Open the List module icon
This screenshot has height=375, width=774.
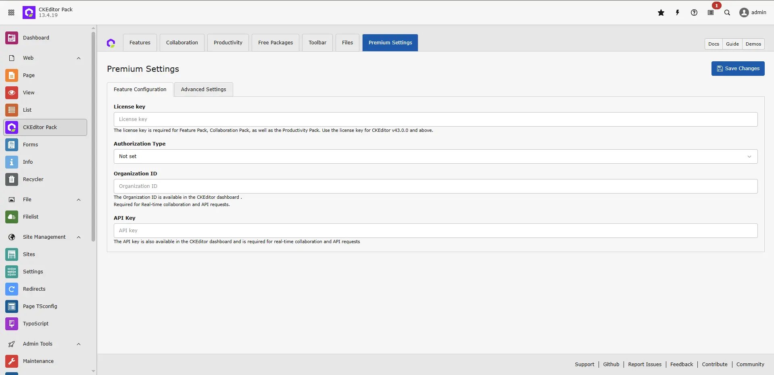[12, 110]
